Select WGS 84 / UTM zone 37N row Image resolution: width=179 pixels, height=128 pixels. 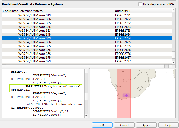(x=87, y=58)
